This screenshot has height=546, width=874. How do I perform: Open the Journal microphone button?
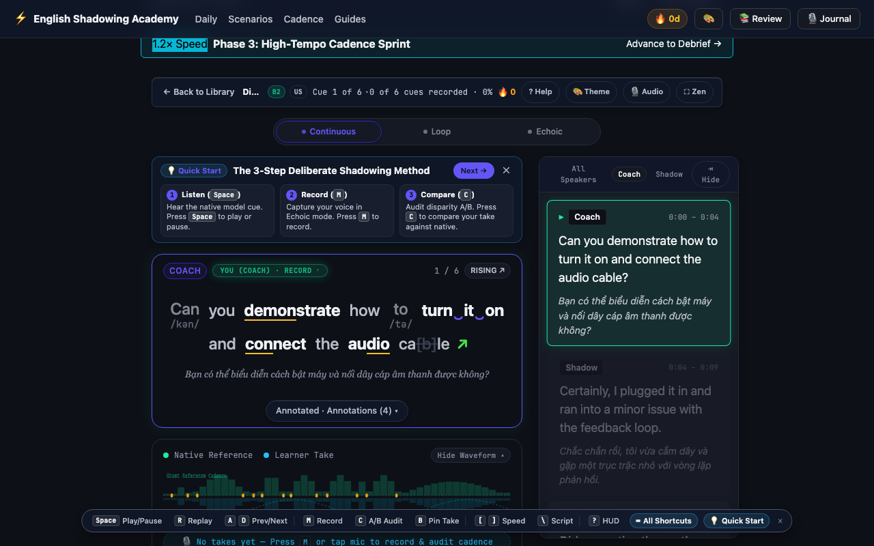(829, 18)
